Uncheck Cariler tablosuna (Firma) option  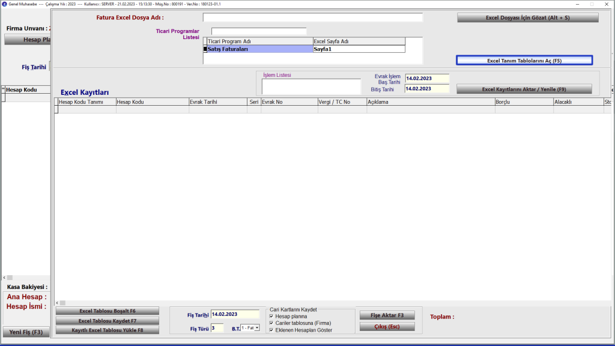click(271, 323)
